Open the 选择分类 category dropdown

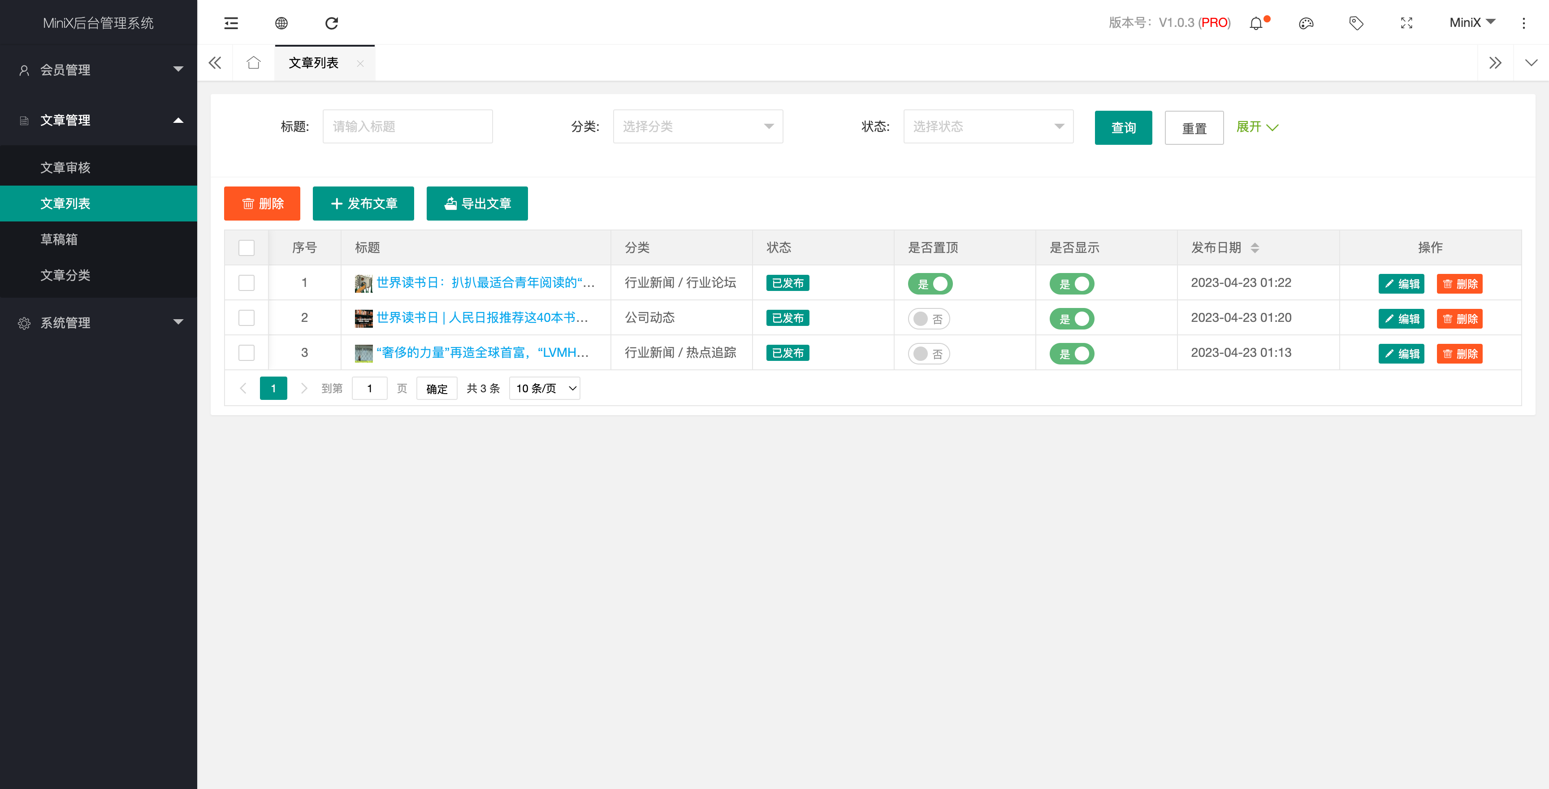click(697, 126)
